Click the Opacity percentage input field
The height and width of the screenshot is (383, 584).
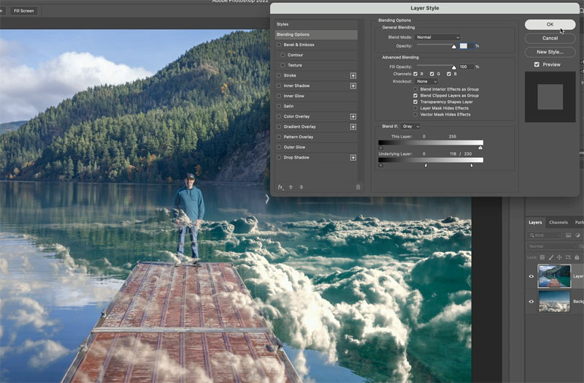coord(466,46)
